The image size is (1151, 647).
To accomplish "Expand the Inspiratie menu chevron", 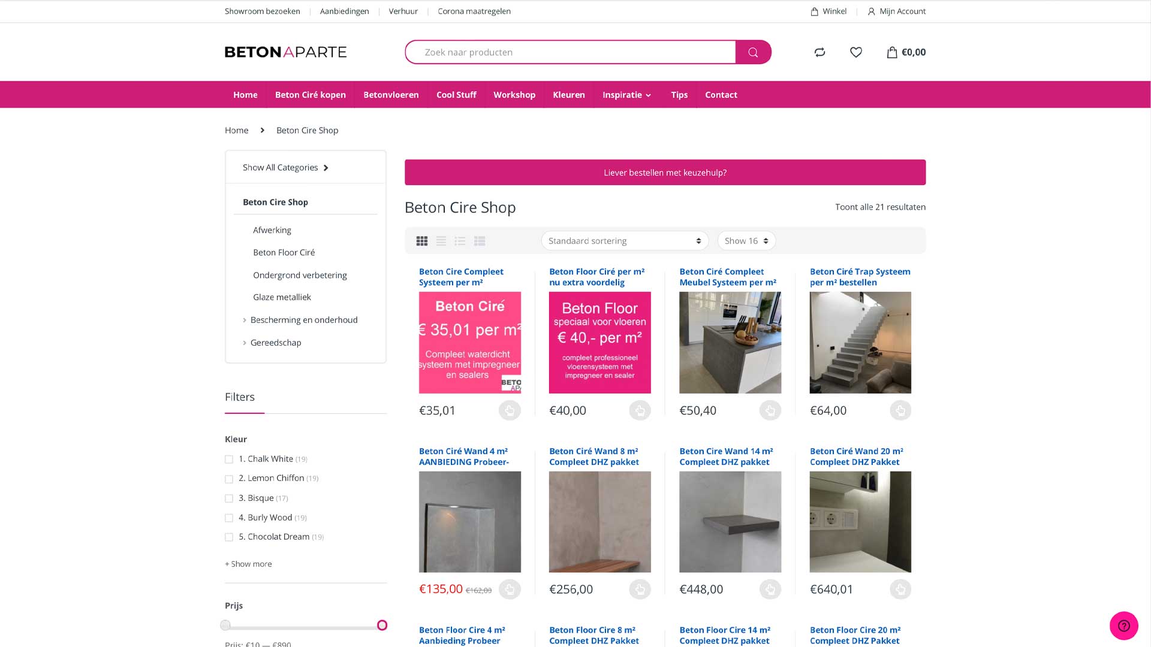I will click(648, 95).
